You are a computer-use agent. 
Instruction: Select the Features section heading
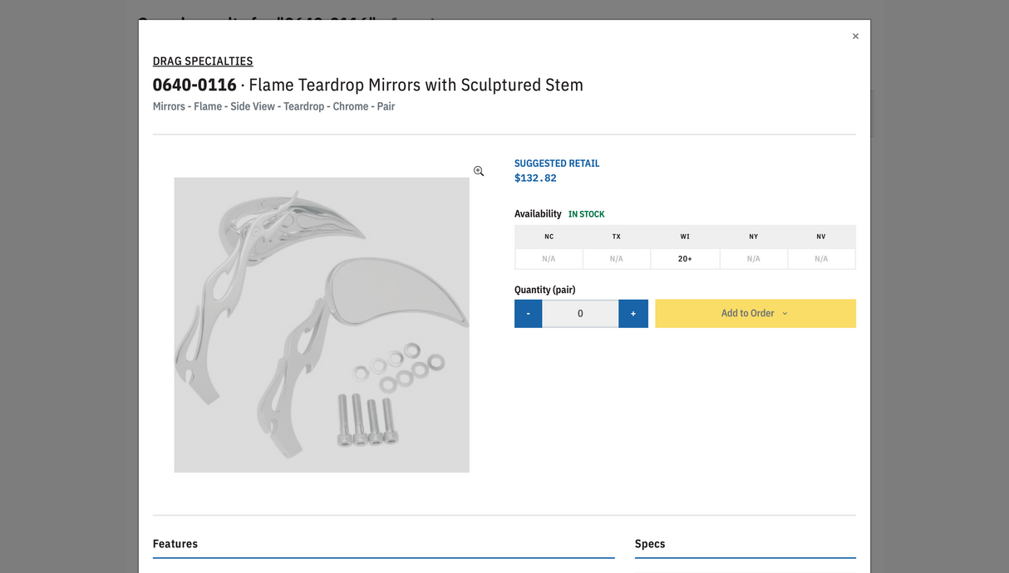tap(175, 544)
